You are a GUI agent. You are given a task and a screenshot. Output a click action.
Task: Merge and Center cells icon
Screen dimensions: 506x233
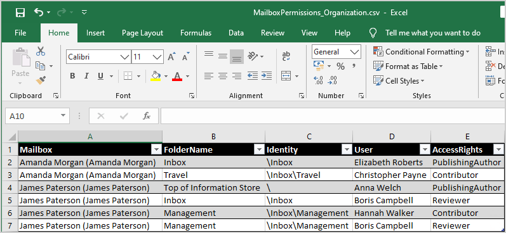(286, 76)
